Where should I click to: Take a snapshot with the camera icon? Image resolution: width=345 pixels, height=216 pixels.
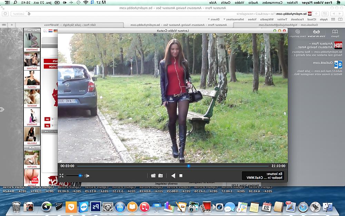click(161, 176)
